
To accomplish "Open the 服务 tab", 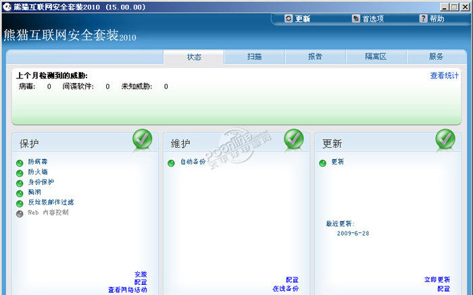I will (437, 57).
